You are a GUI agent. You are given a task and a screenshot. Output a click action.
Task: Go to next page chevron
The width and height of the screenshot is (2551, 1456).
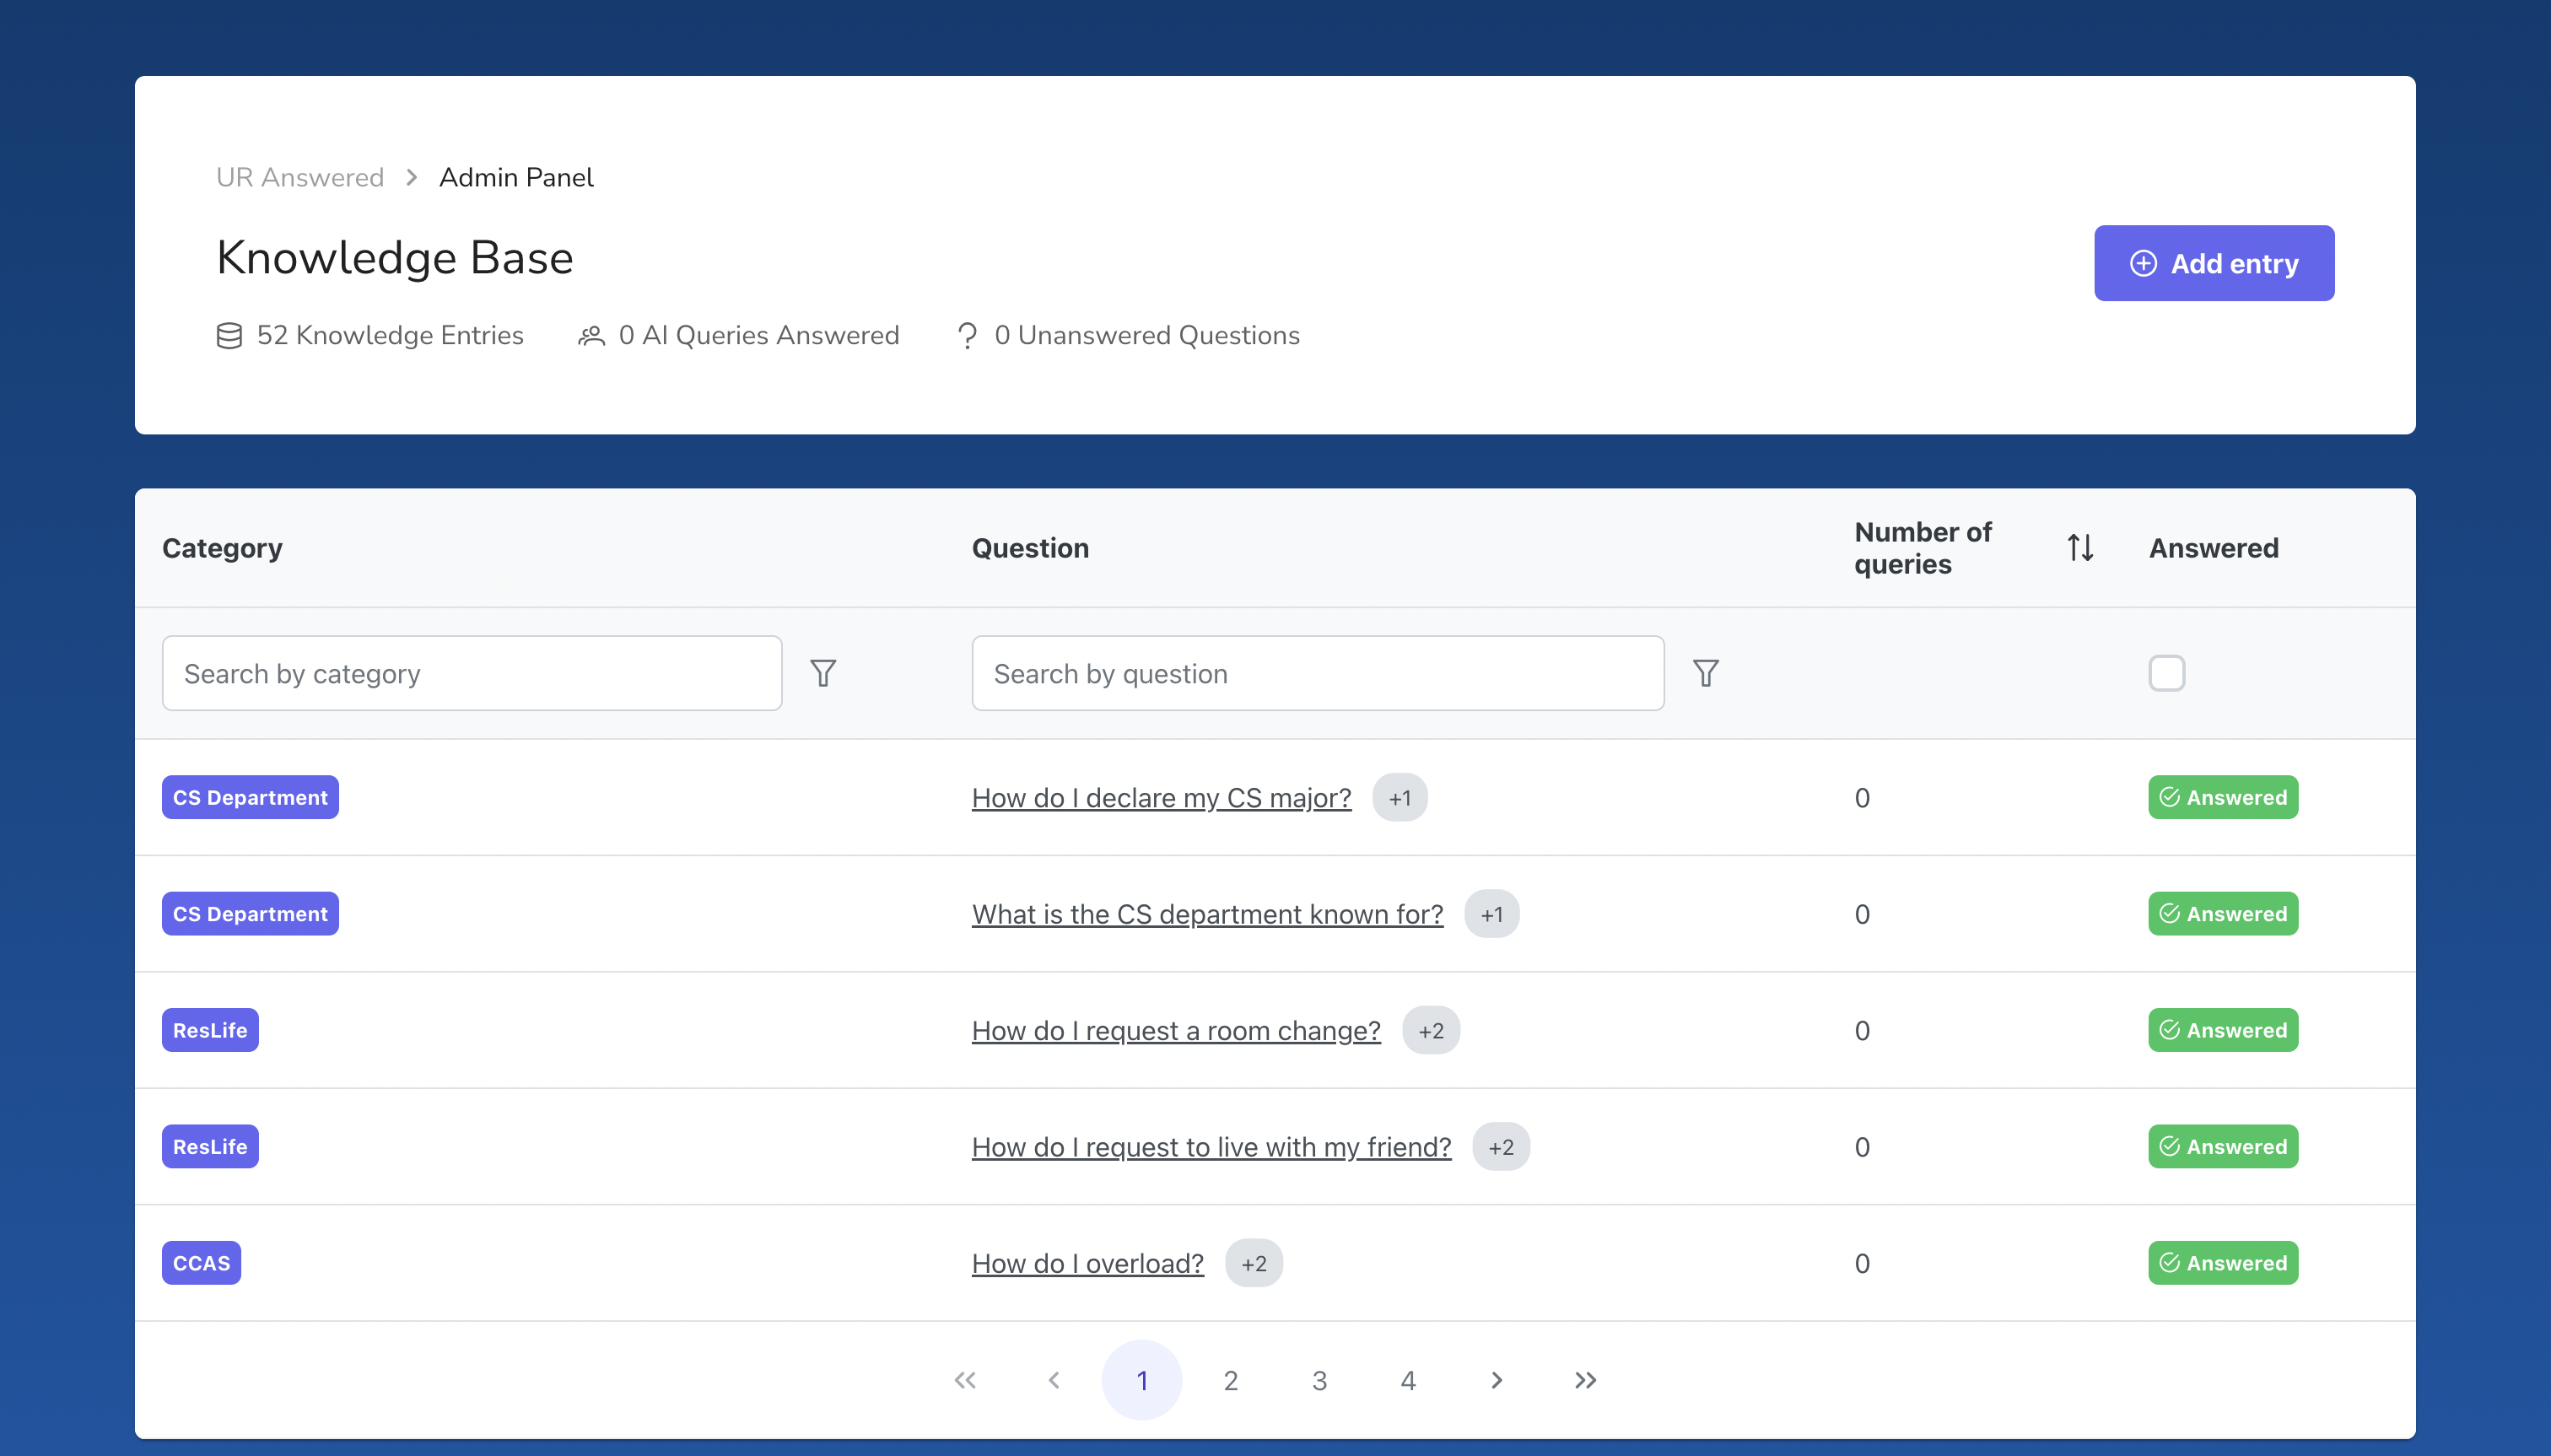click(1496, 1380)
